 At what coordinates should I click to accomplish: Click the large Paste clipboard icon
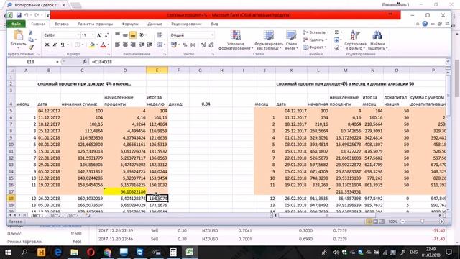18,35
